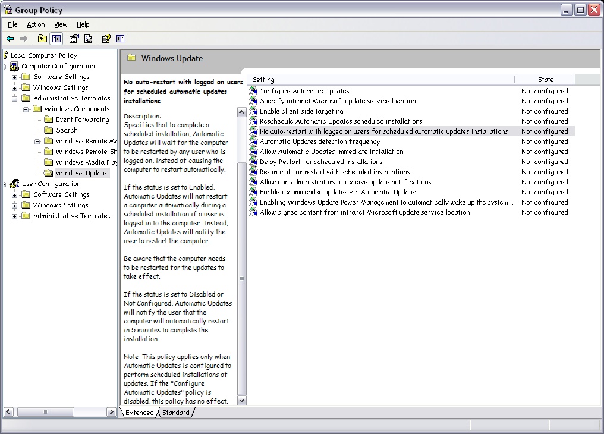Expand the Windows Remote Management node
604x434 pixels.
[x=37, y=141]
